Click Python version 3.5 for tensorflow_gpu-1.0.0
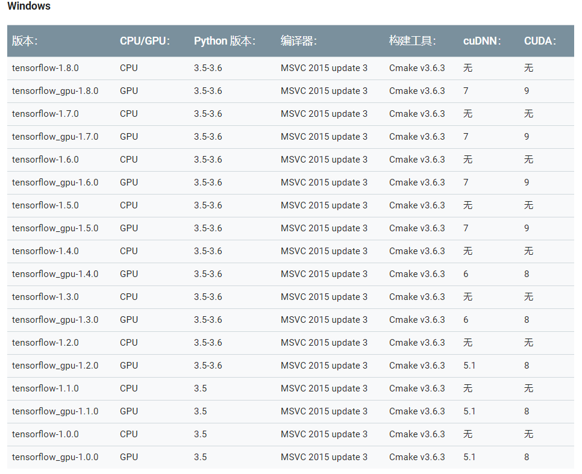Image resolution: width=582 pixels, height=474 pixels. click(x=201, y=457)
